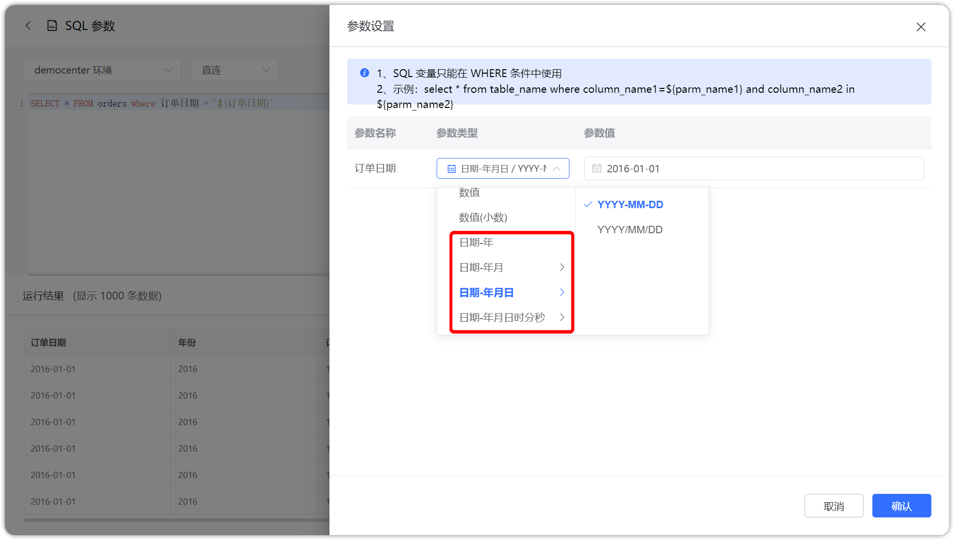954x540 pixels.
Task: Select the checked YYYY-MM-DD format option
Action: [x=630, y=204]
